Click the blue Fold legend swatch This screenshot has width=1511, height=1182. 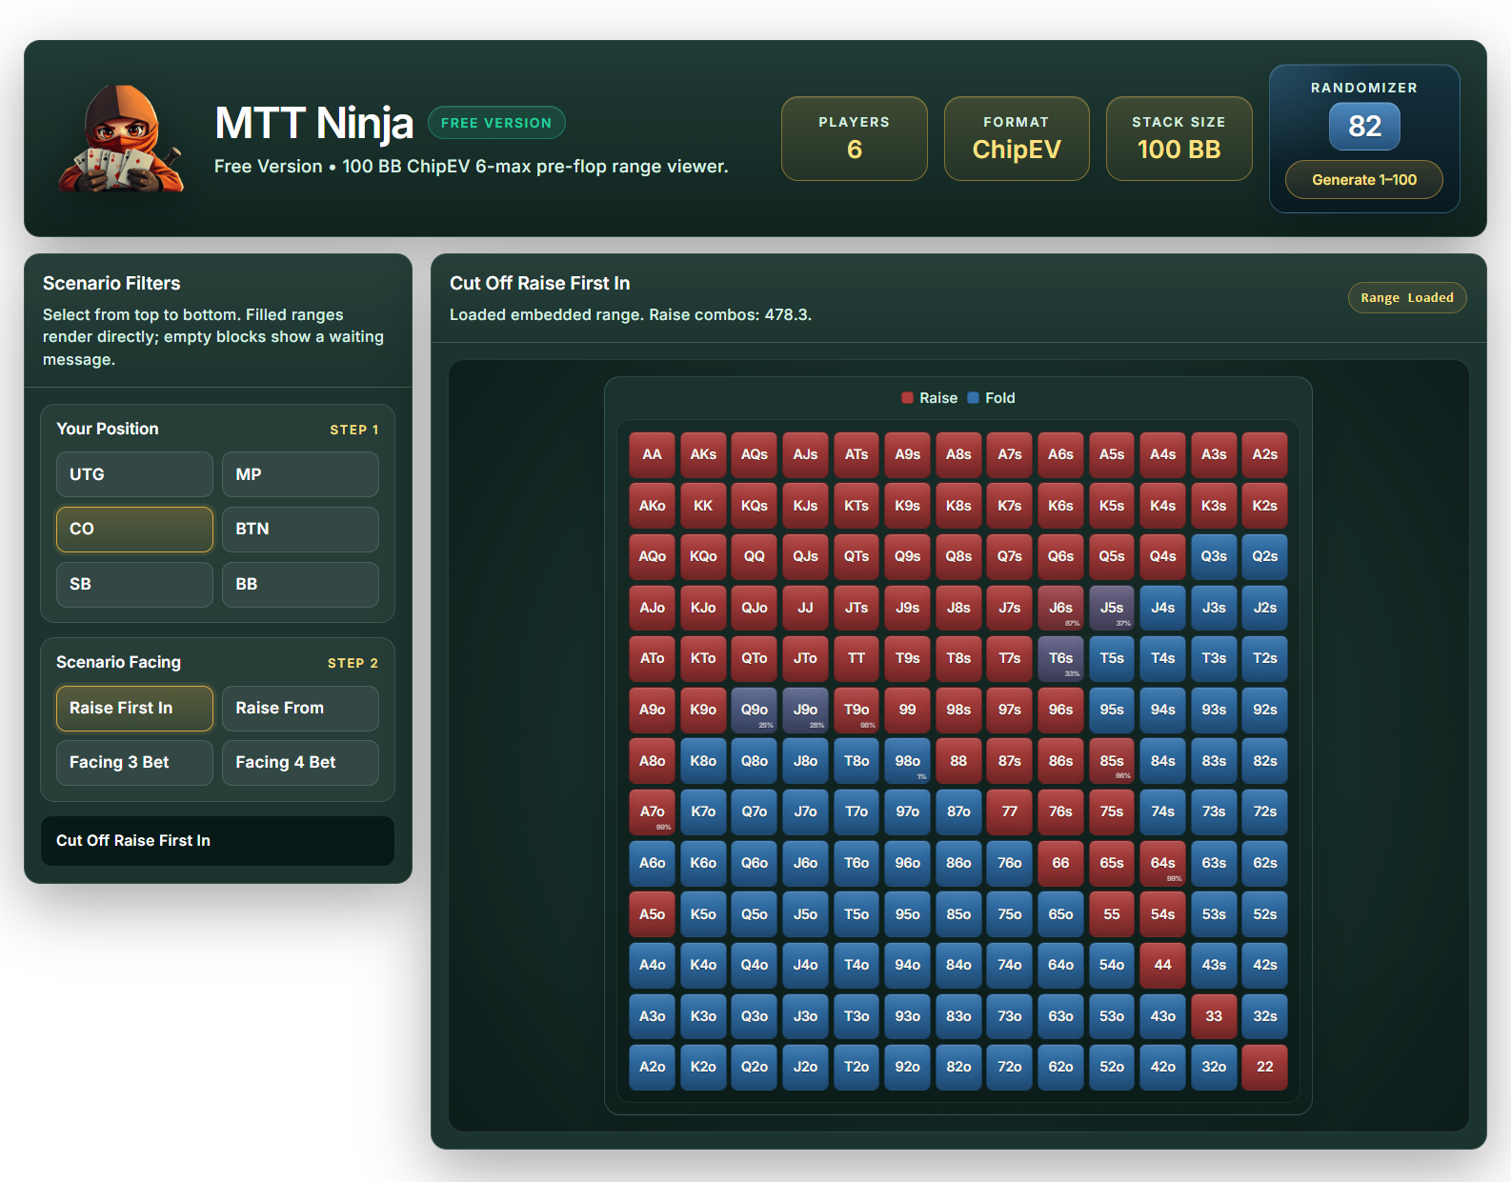(973, 398)
